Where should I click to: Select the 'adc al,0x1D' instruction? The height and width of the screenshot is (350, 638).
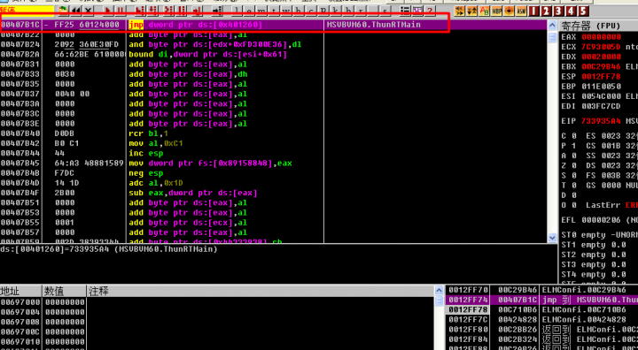pyautogui.click(x=155, y=183)
